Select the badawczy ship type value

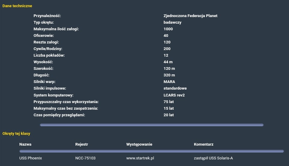click(x=172, y=22)
